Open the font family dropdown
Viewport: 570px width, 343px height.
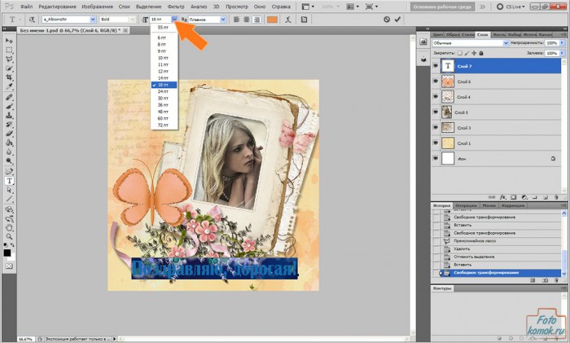[93, 19]
